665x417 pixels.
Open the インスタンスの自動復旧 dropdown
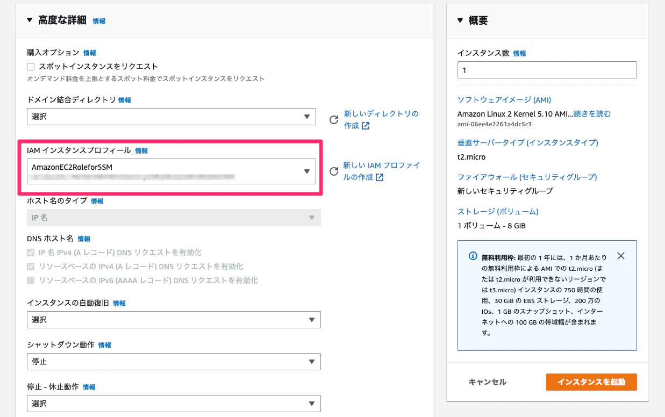(x=174, y=320)
